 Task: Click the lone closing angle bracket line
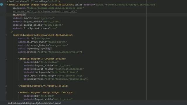[x=12, y=32]
